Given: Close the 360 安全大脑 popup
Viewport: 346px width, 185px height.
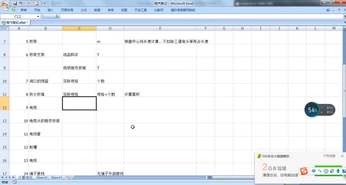Looking at the screenshot, I should pyautogui.click(x=342, y=156).
